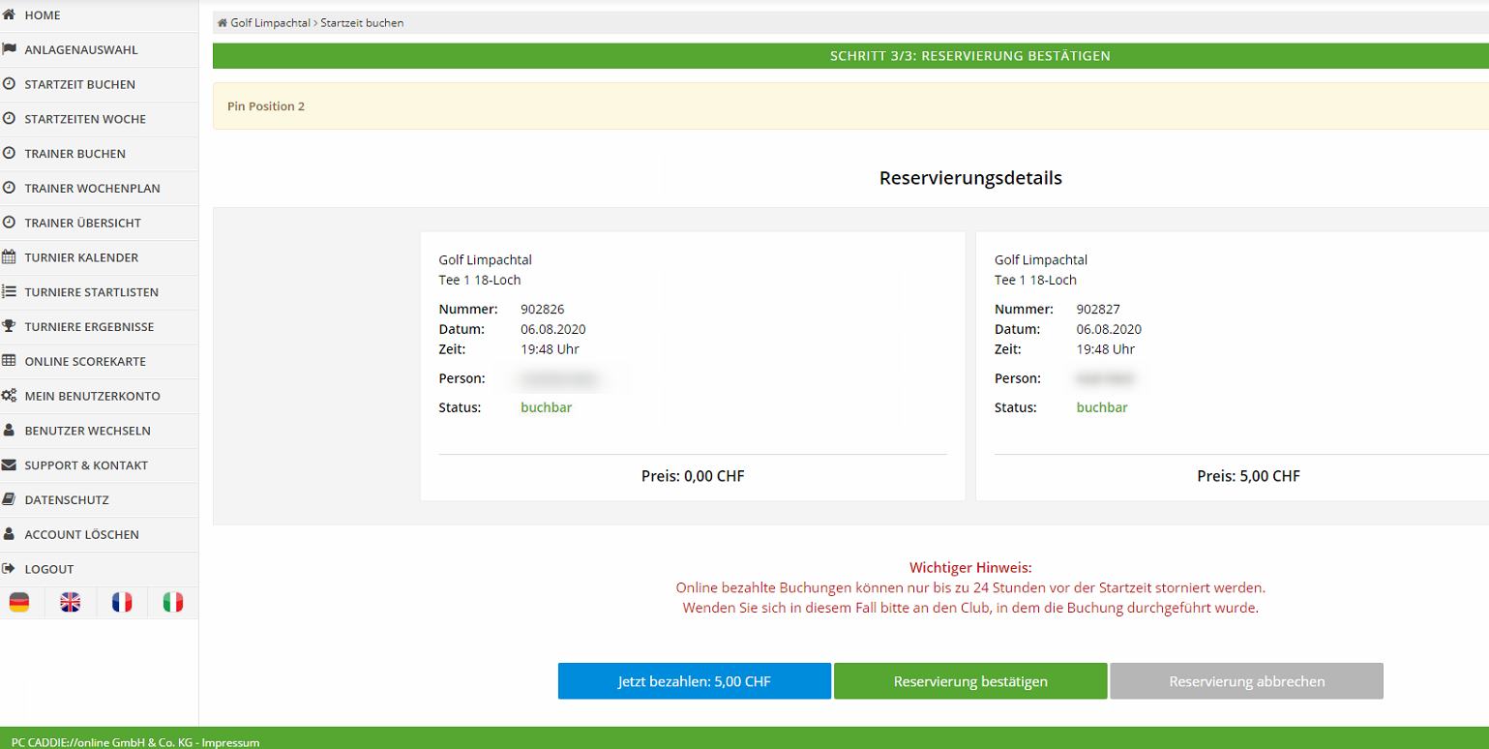Cancel using Reservierung abbrechen button
The width and height of the screenshot is (1489, 749).
[x=1246, y=681]
